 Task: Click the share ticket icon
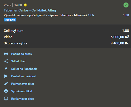click(x=6, y=61)
